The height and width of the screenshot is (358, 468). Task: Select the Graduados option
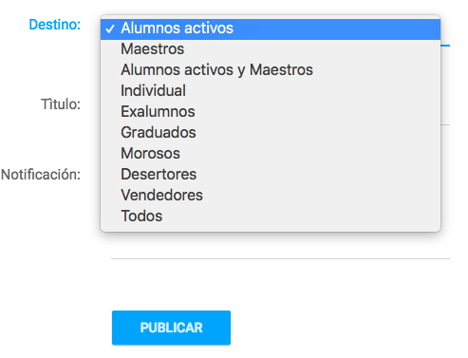click(271, 133)
